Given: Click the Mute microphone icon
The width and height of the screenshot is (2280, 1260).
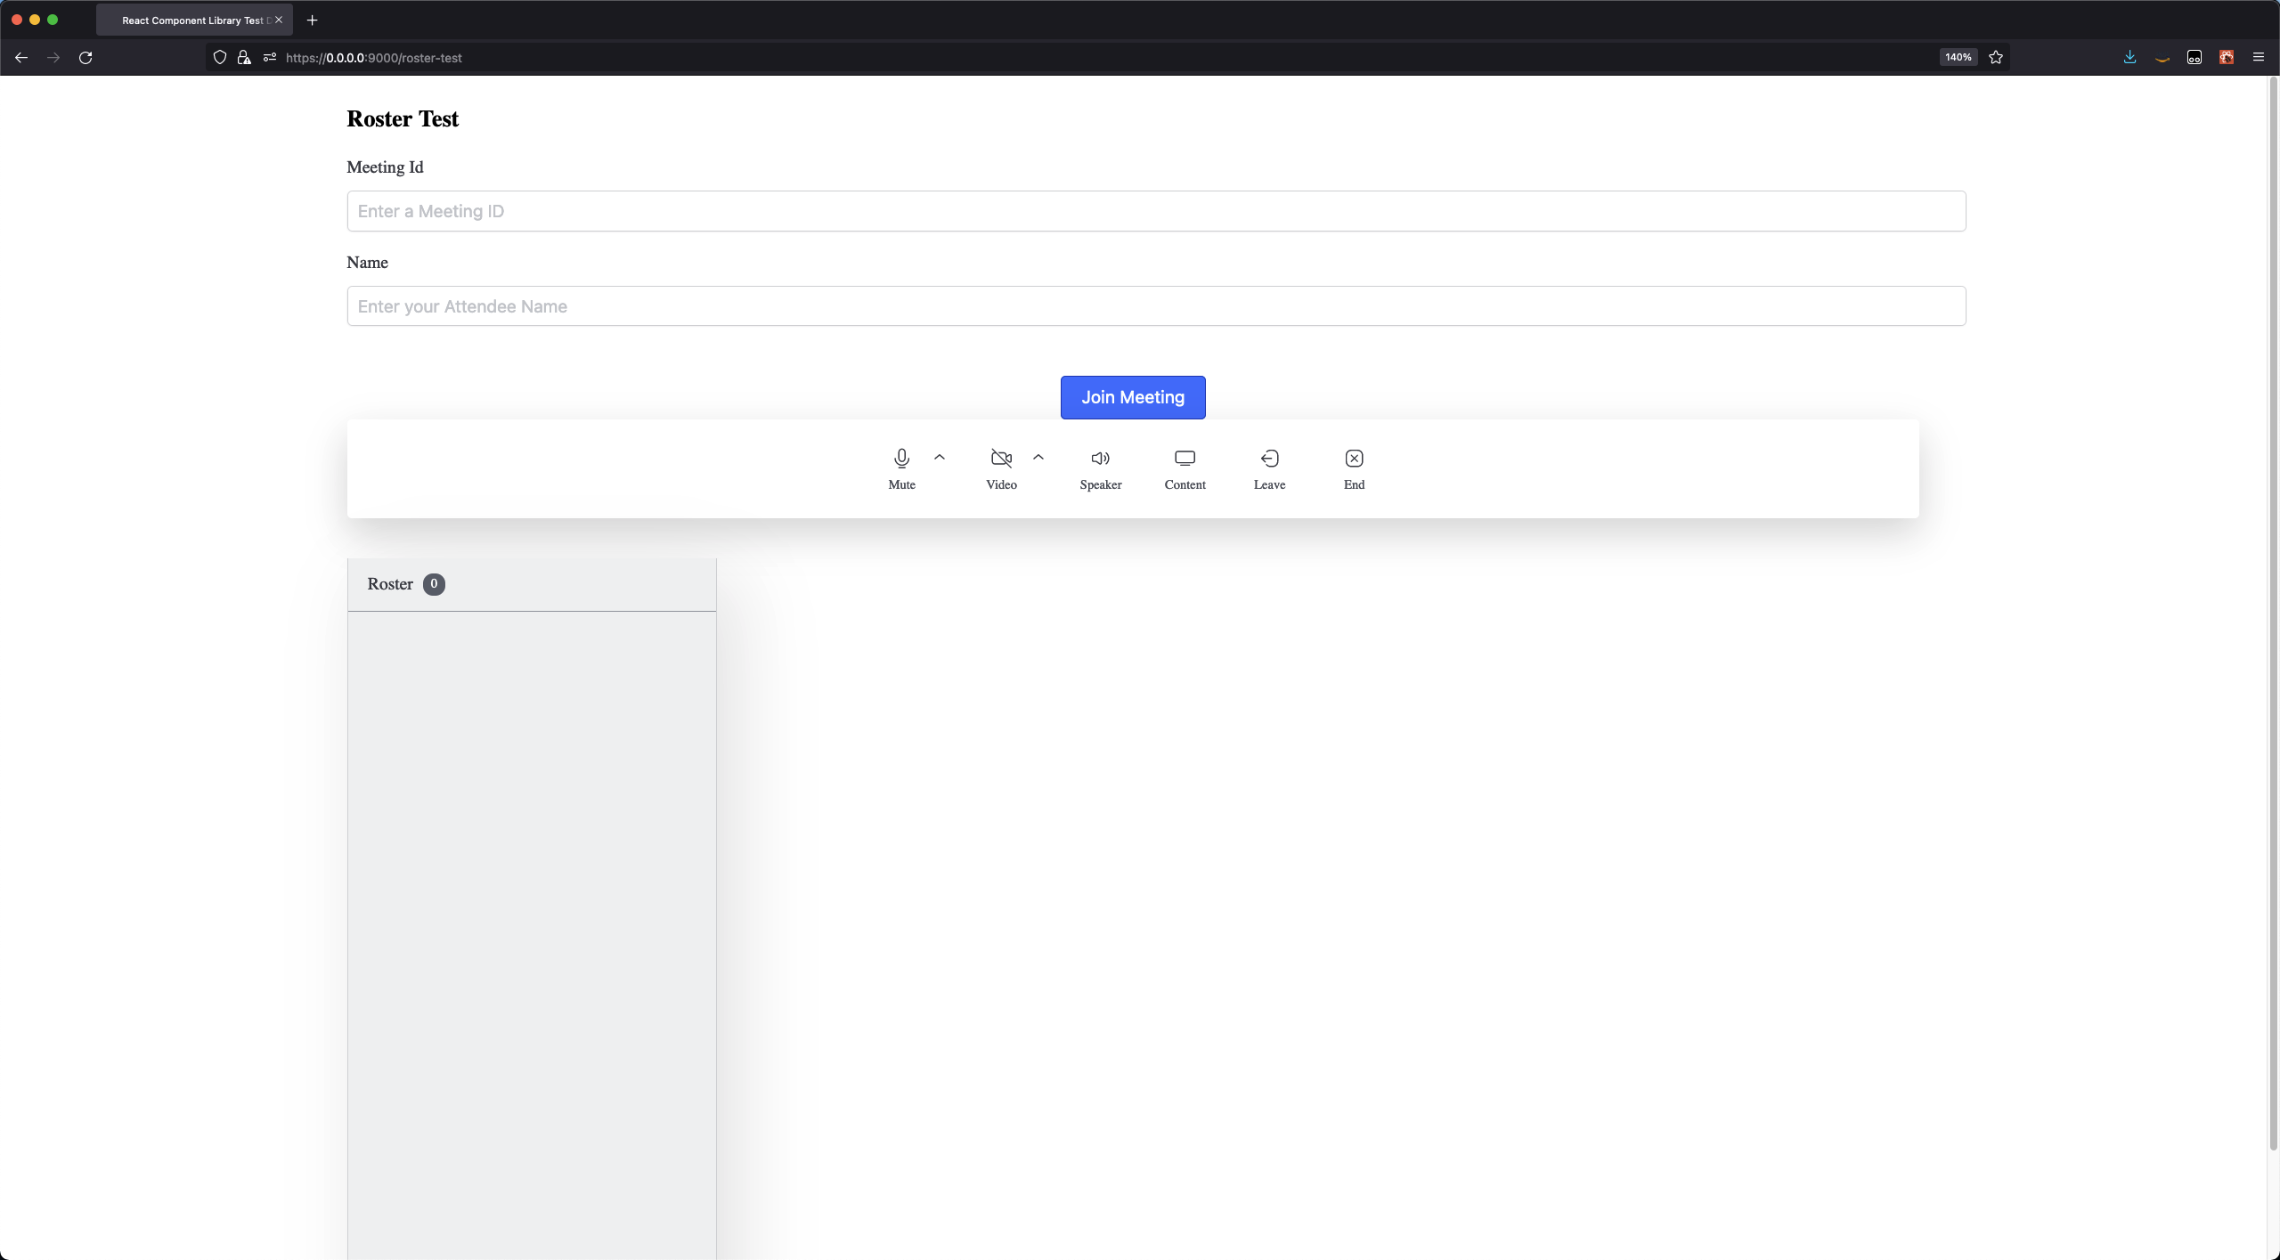Looking at the screenshot, I should (x=901, y=459).
